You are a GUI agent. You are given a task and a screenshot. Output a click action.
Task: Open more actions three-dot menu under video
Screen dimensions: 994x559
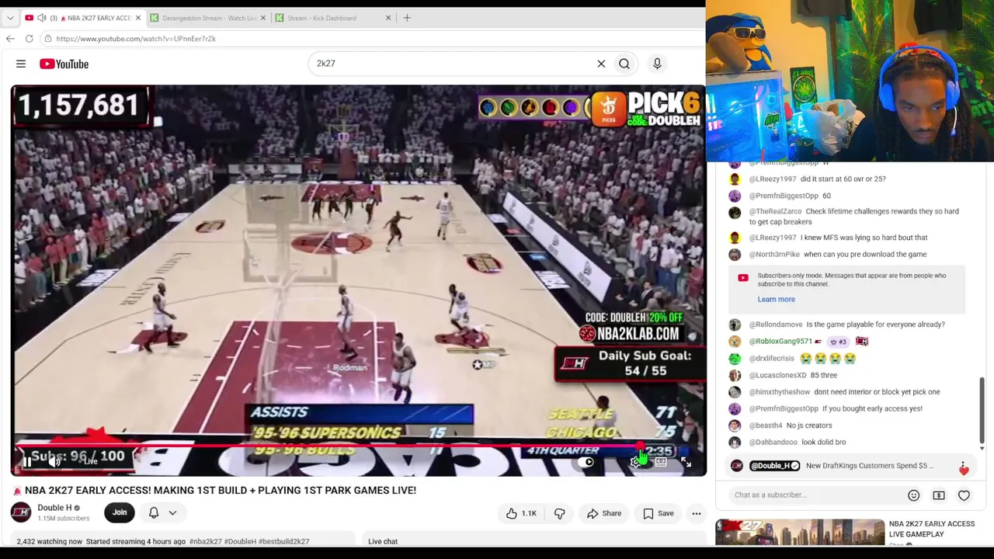click(697, 513)
